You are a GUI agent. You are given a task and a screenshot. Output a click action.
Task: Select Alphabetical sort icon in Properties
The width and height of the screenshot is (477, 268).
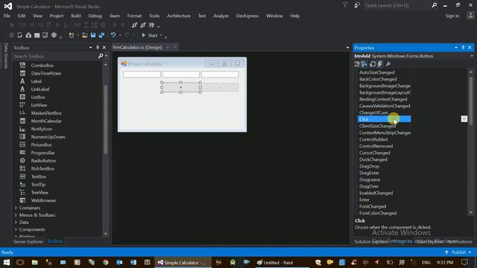[364, 64]
